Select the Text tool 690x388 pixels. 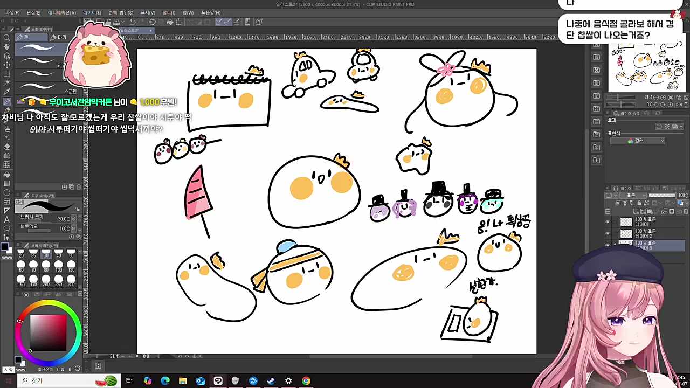coord(7,220)
